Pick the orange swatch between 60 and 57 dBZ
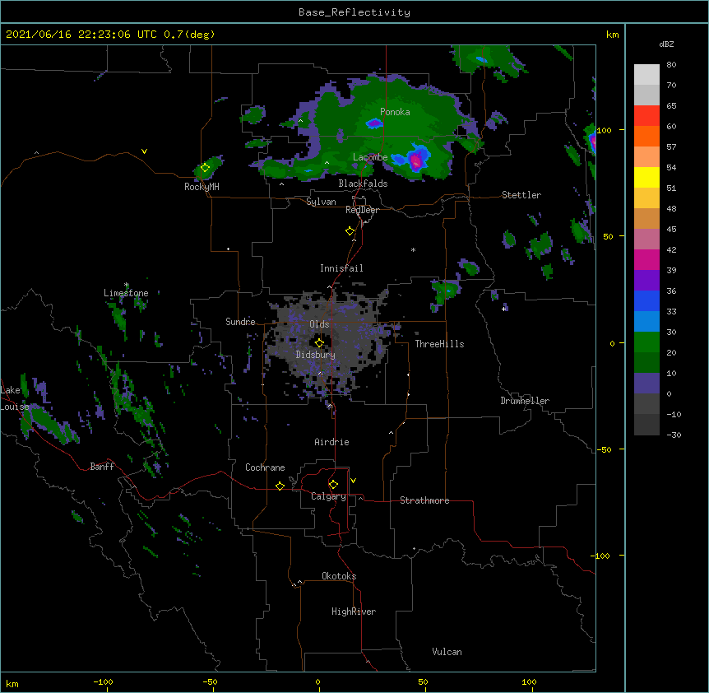 point(646,136)
